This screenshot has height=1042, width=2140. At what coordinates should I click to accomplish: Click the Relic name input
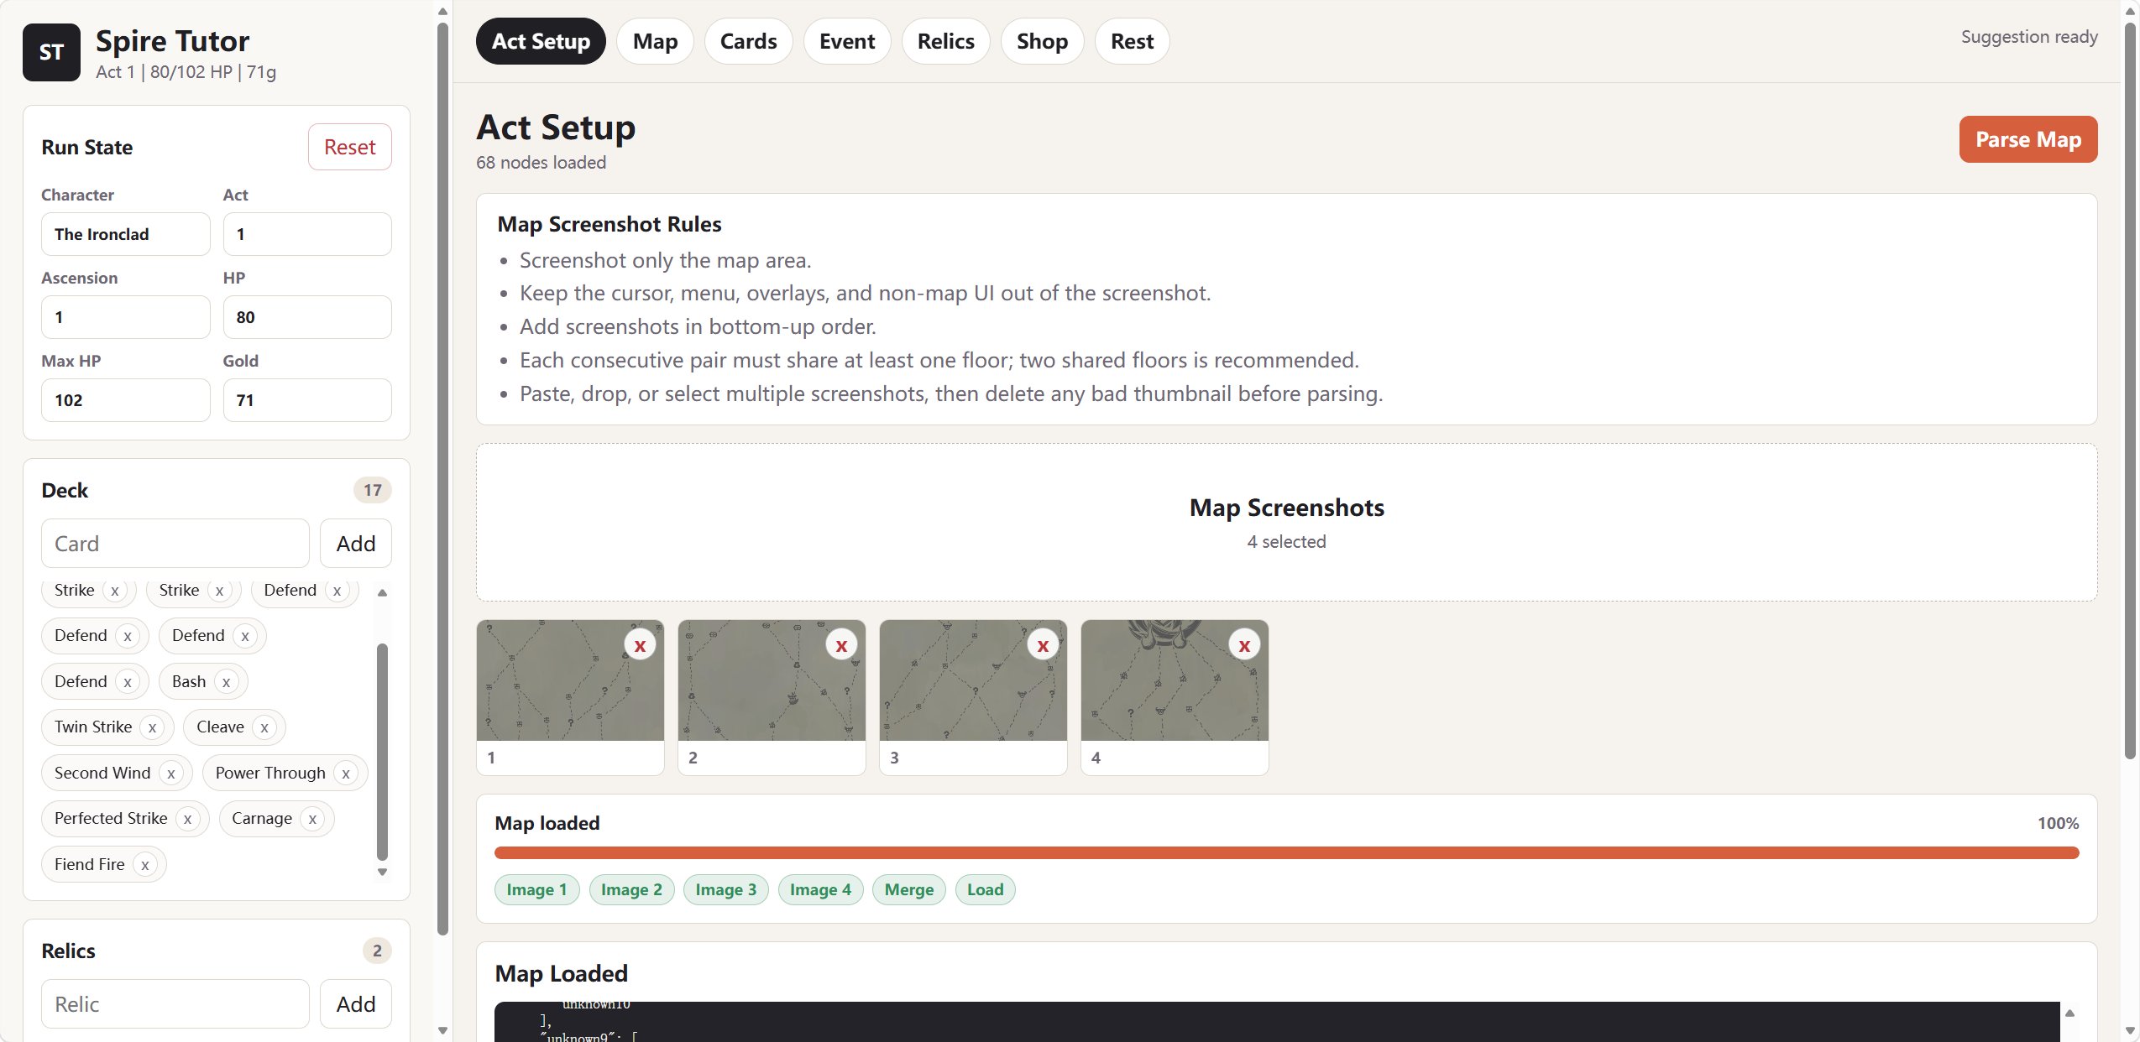coord(175,1004)
